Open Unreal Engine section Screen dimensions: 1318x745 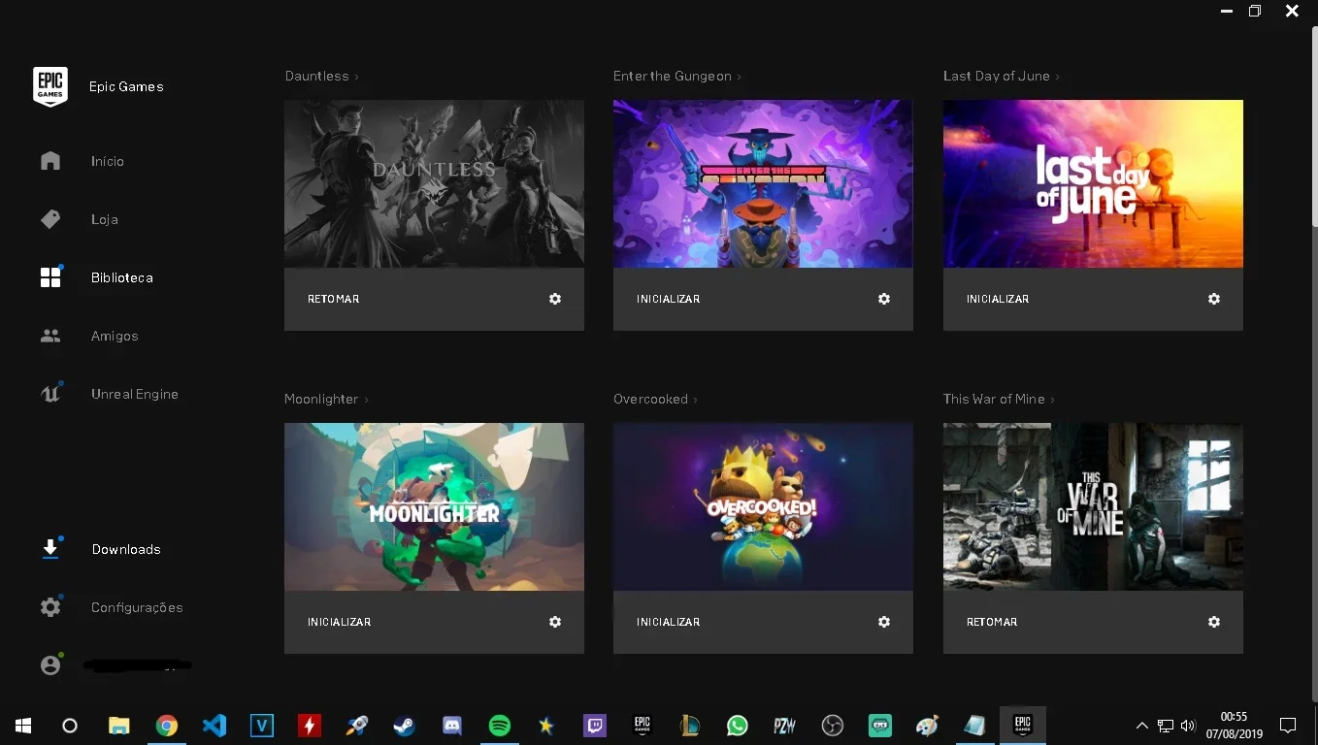point(135,394)
